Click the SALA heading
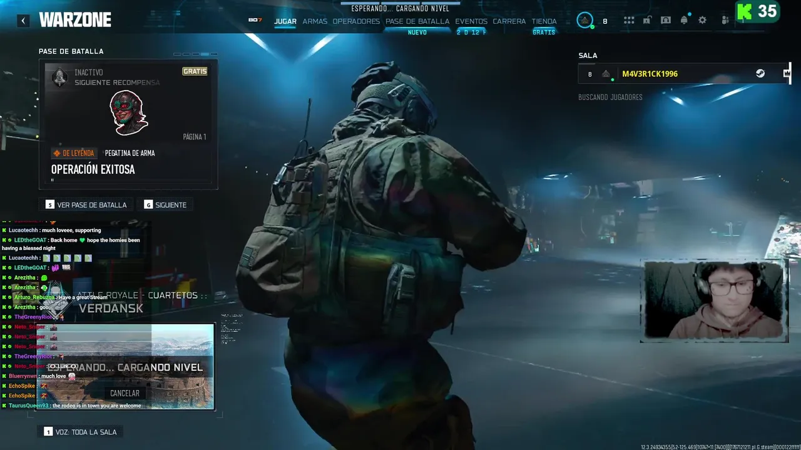Viewport: 801px width, 450px height. click(x=588, y=56)
